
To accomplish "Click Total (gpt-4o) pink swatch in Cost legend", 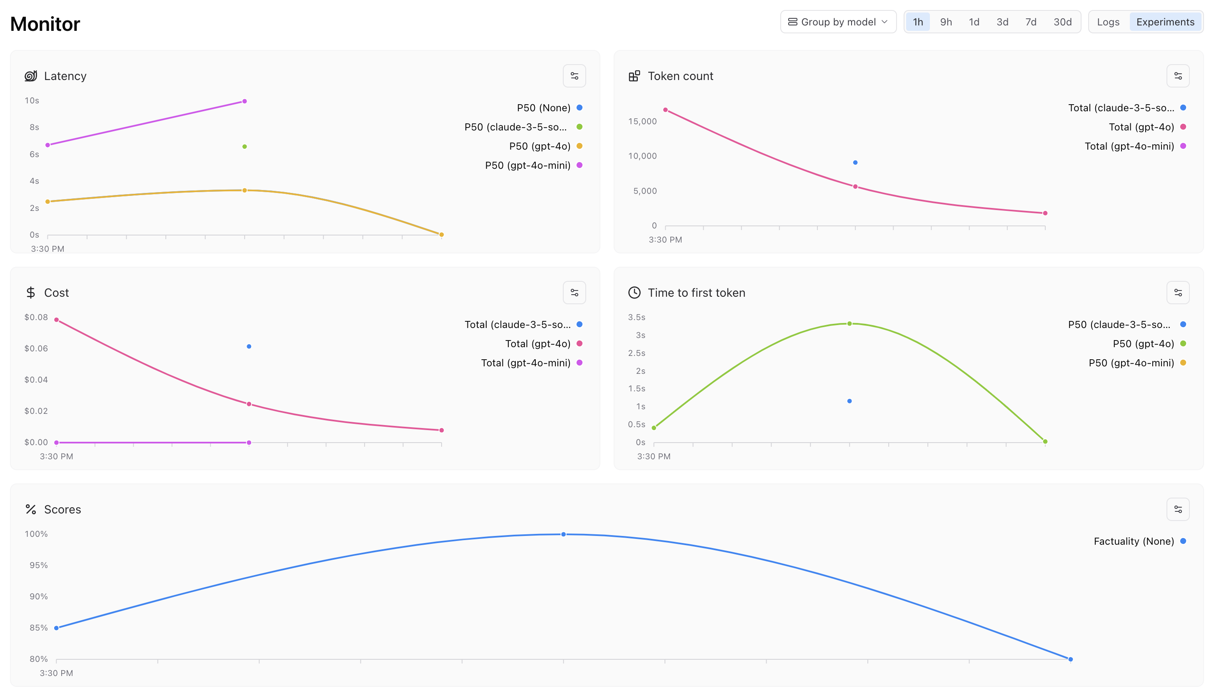I will [x=580, y=344].
